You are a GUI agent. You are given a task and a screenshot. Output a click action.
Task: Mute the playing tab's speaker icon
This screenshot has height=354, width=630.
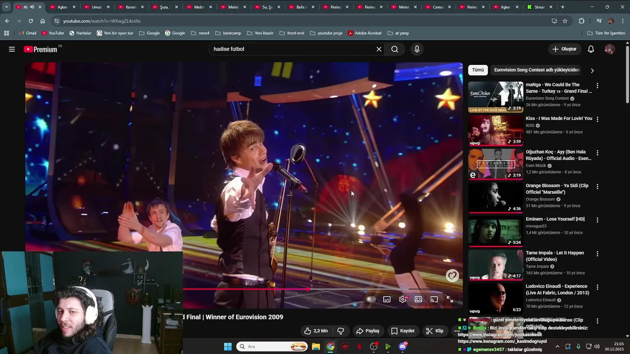click(32, 7)
